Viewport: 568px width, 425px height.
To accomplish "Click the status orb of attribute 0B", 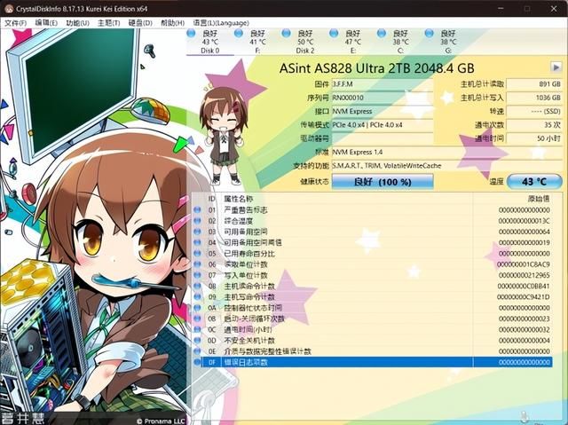I will (x=197, y=319).
